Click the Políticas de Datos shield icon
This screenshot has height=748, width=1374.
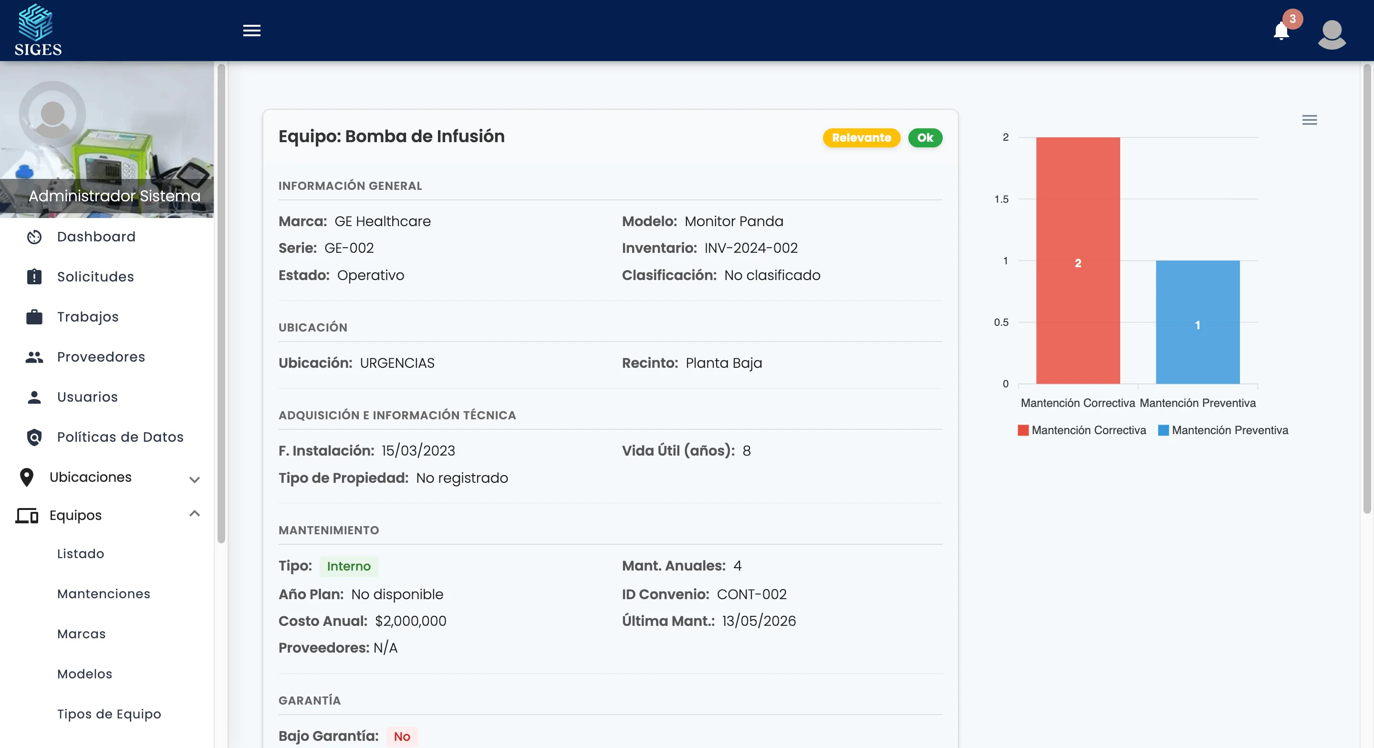(x=34, y=437)
